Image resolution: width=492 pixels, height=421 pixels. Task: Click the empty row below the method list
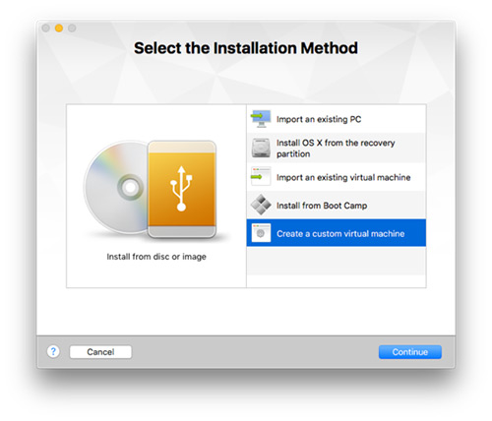pos(337,261)
